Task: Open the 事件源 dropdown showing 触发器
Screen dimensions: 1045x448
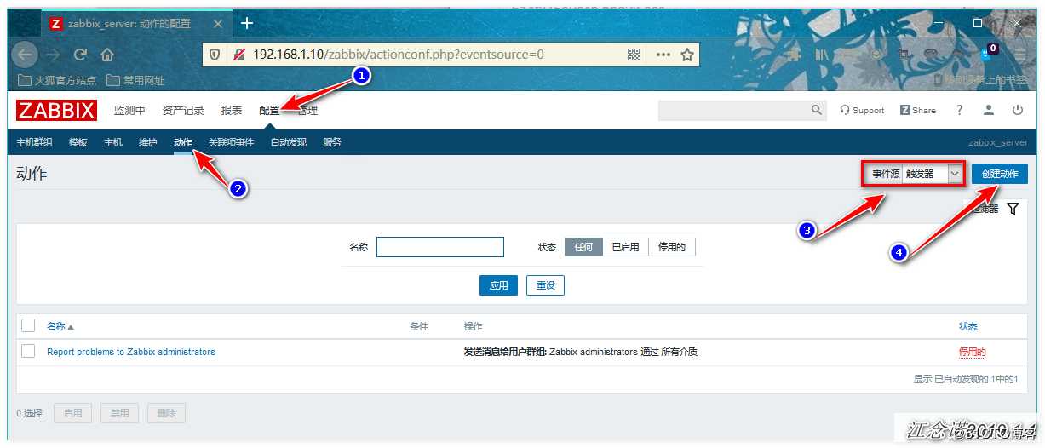Action: click(x=933, y=174)
